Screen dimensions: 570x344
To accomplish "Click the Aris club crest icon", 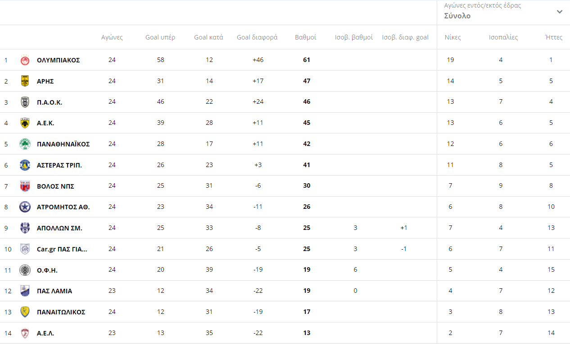I will (25, 81).
